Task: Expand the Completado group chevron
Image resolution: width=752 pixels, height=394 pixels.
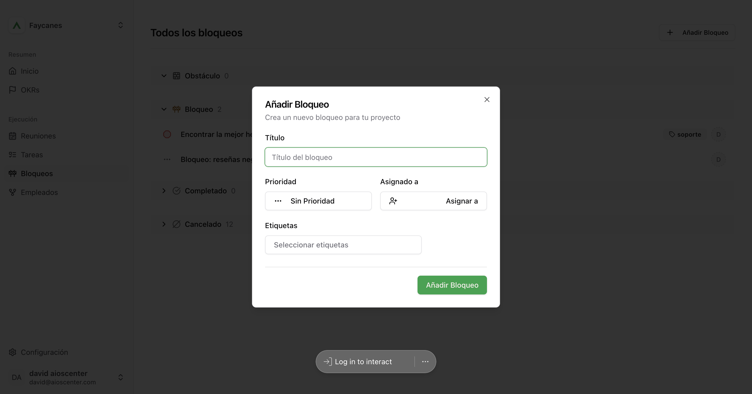Action: 164,191
